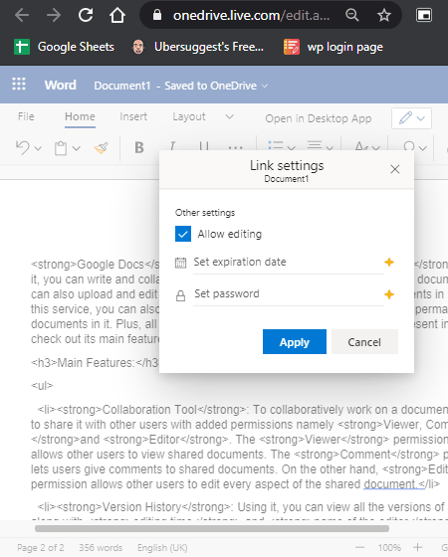Click the browser forward arrow
This screenshot has width=448, height=557.
tap(54, 15)
